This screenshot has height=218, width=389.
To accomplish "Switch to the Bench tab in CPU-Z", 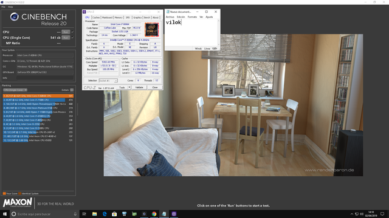I will click(x=147, y=18).
